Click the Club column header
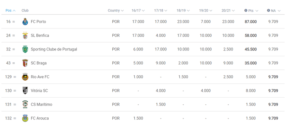 25,10
